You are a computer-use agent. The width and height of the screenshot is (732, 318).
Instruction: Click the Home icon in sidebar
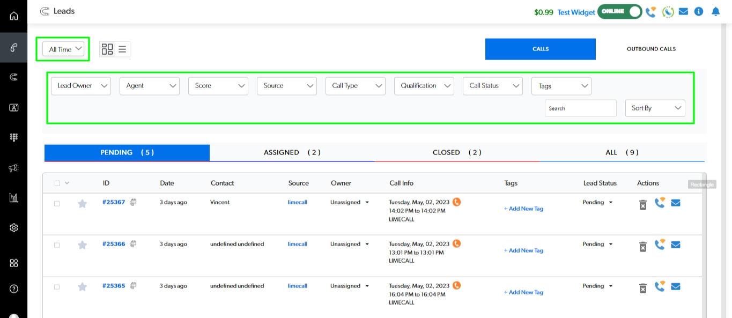click(14, 16)
